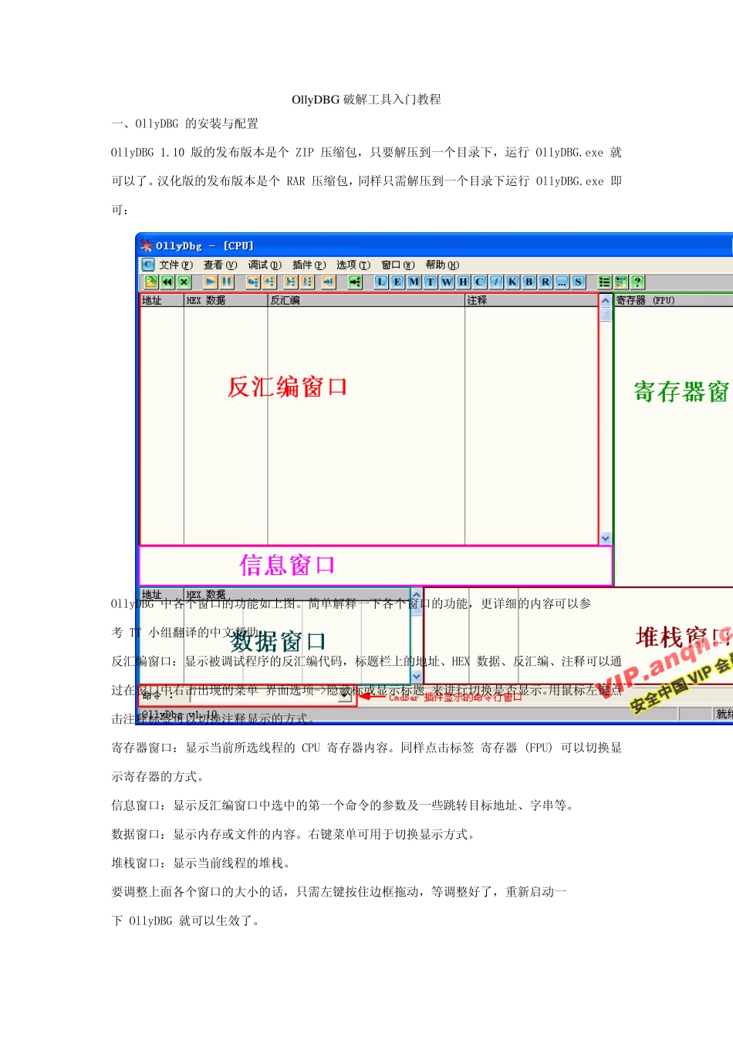Screen dimensions: 733x1037
Task: Open the 插件(P) menu
Action: tap(309, 265)
